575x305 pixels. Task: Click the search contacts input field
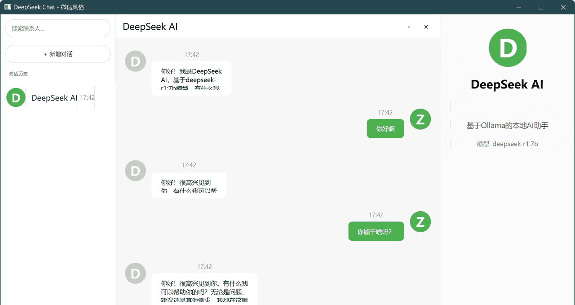pos(57,28)
